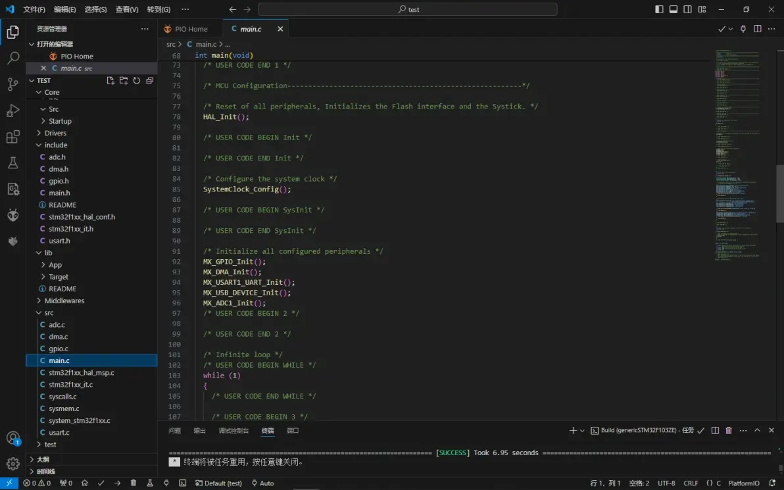Expand the Drivers folder in explorer
The height and width of the screenshot is (490, 784).
pos(55,133)
